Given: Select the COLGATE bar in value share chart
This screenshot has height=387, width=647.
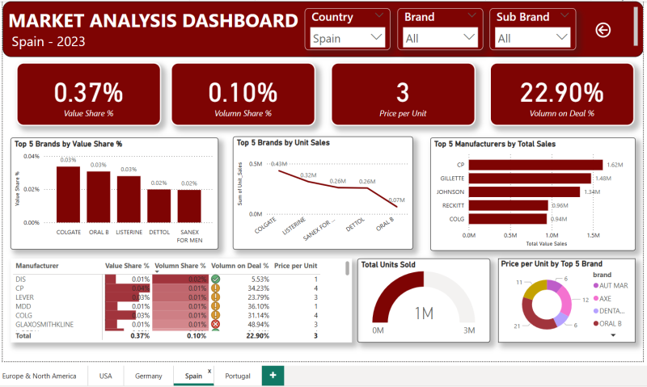Looking at the screenshot, I should pyautogui.click(x=68, y=195).
